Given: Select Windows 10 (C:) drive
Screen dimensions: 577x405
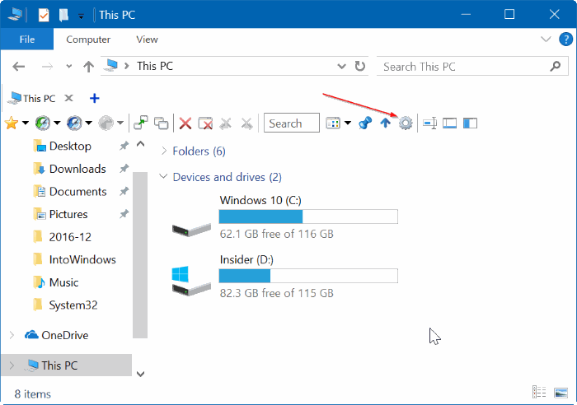Looking at the screenshot, I should 285,216.
